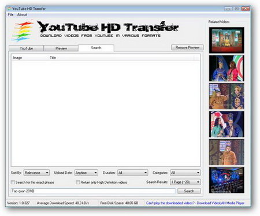
Task: Open the Download VideoLAN Media Player link
Action: click(x=221, y=203)
